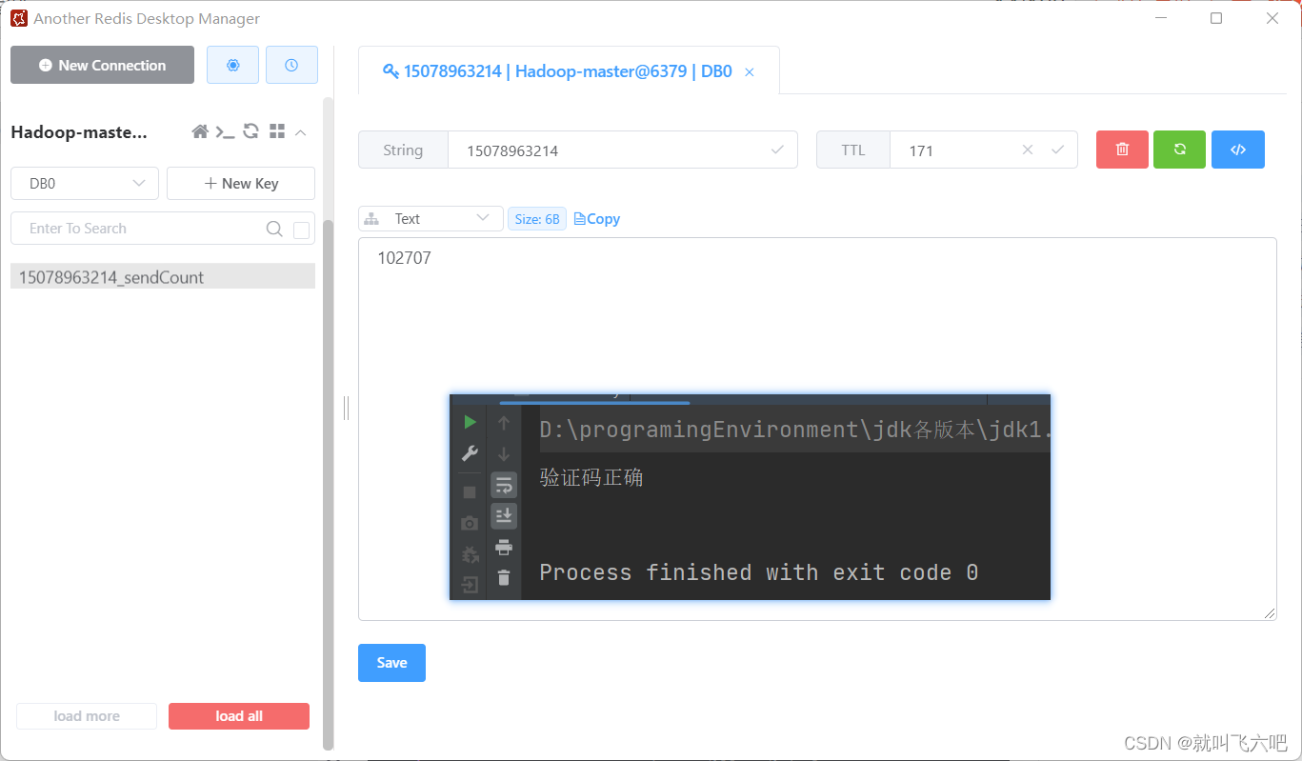Click the red load all button
The image size is (1302, 761).
(239, 716)
